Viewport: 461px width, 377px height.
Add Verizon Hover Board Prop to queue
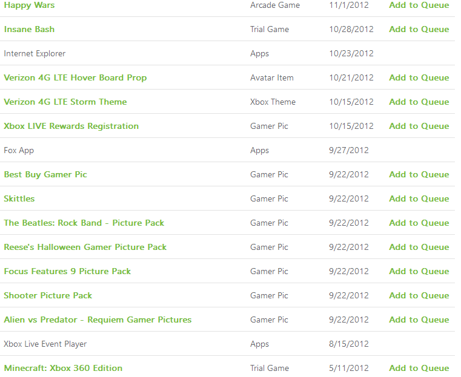(419, 78)
